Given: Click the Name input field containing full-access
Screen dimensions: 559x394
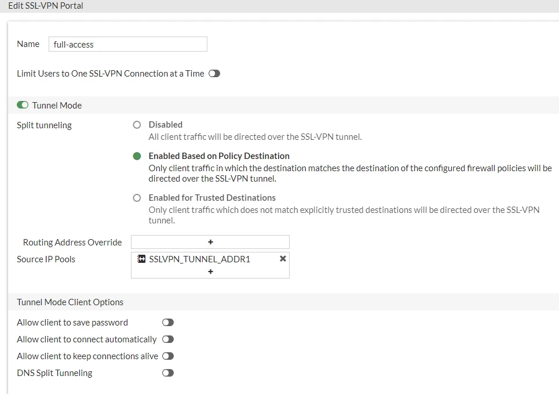Looking at the screenshot, I should click(x=127, y=44).
